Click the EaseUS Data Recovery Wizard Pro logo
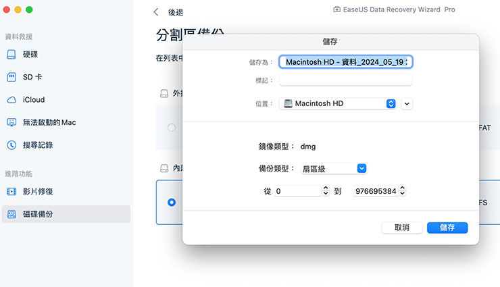500x287 pixels. [394, 9]
